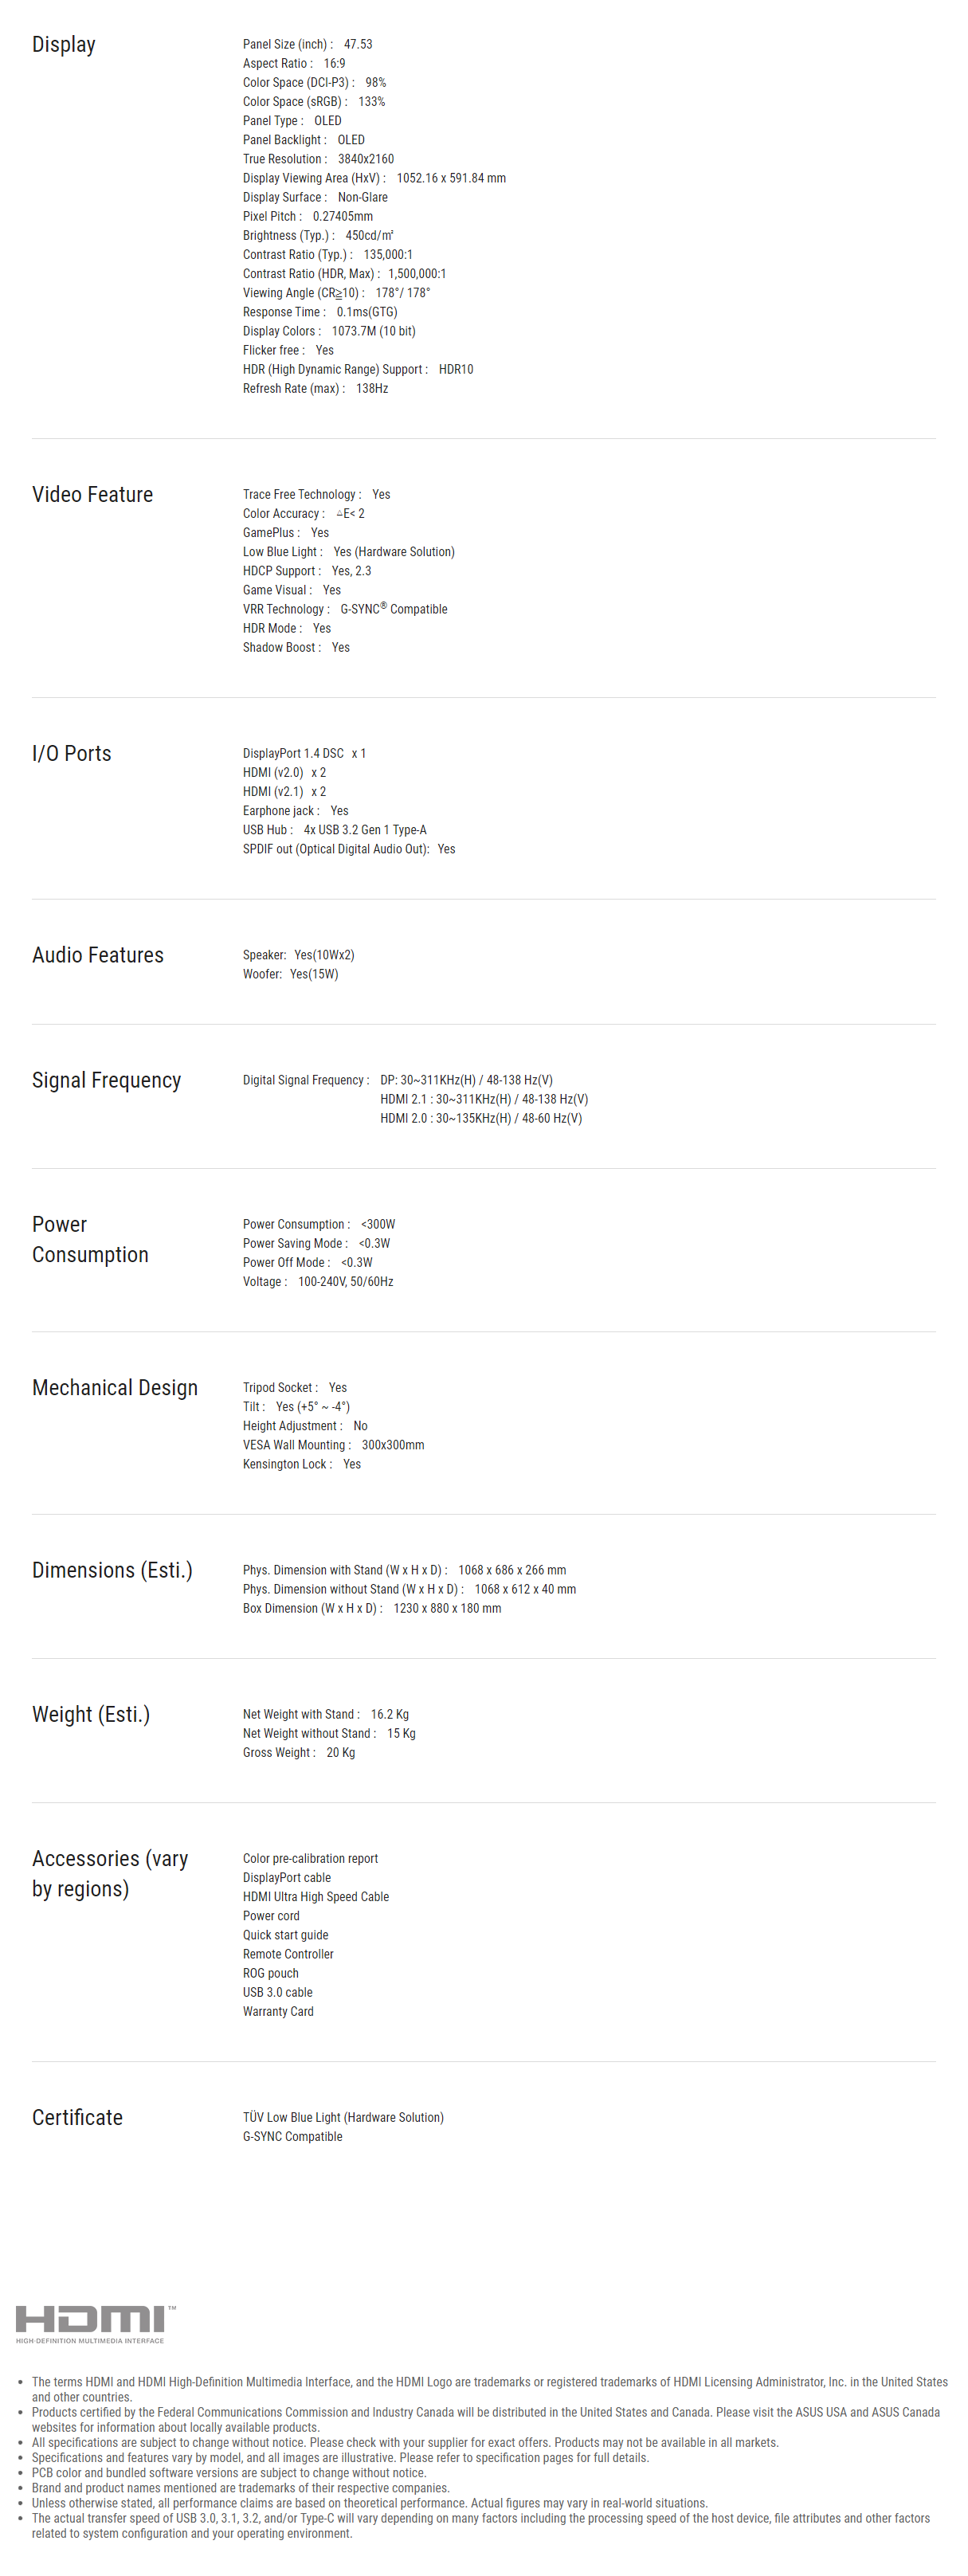
Task: Select the Display section heading
Action: 64,45
